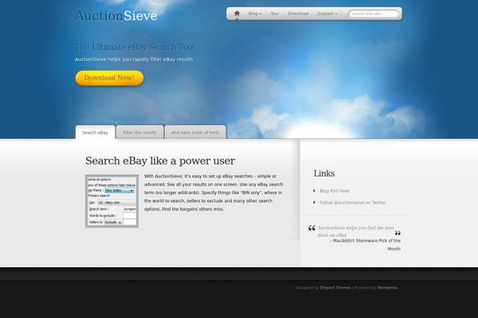Click the closing quotation mark icon
The height and width of the screenshot is (318, 478).
point(398,233)
